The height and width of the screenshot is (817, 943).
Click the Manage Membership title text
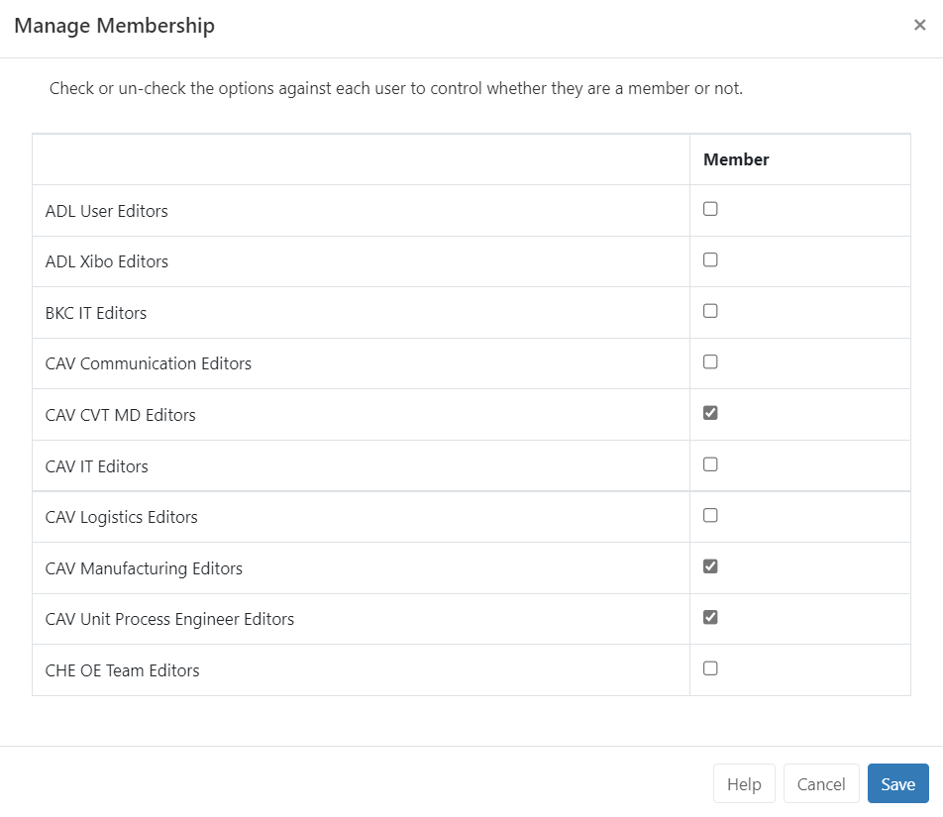[x=114, y=26]
